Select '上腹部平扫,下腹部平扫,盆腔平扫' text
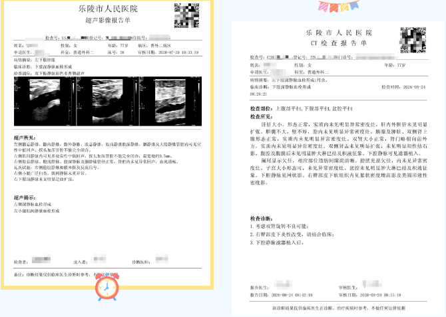Screen dimensions: 446x317 coord(314,108)
